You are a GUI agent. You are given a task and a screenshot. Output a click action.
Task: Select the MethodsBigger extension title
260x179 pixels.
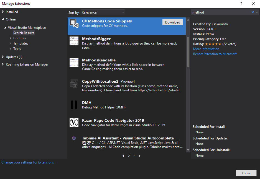pos(96,39)
